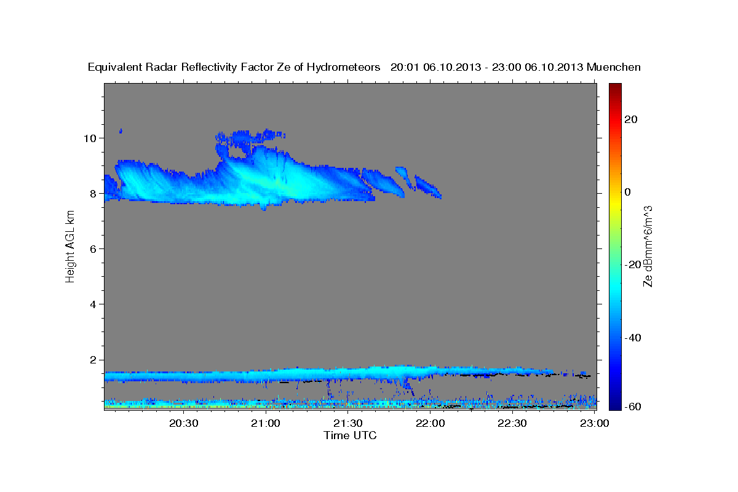Click the height label '6'
The width and height of the screenshot is (738, 492).
click(93, 248)
